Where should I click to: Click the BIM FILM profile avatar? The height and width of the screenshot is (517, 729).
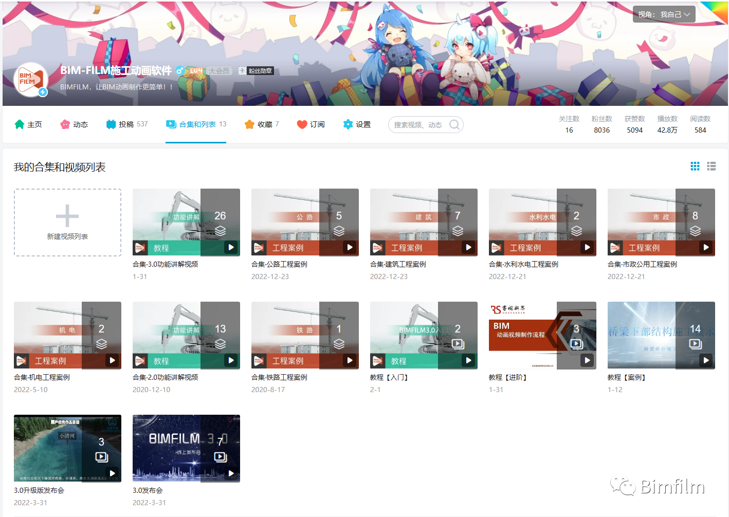click(31, 80)
